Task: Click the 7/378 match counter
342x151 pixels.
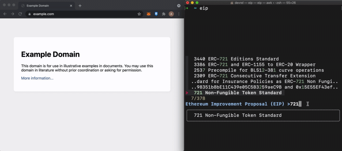Action: click(198, 98)
